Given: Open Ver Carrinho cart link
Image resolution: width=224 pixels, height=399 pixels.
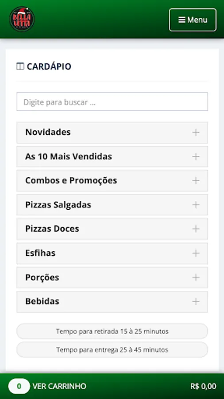Looking at the screenshot, I should [x=59, y=386].
